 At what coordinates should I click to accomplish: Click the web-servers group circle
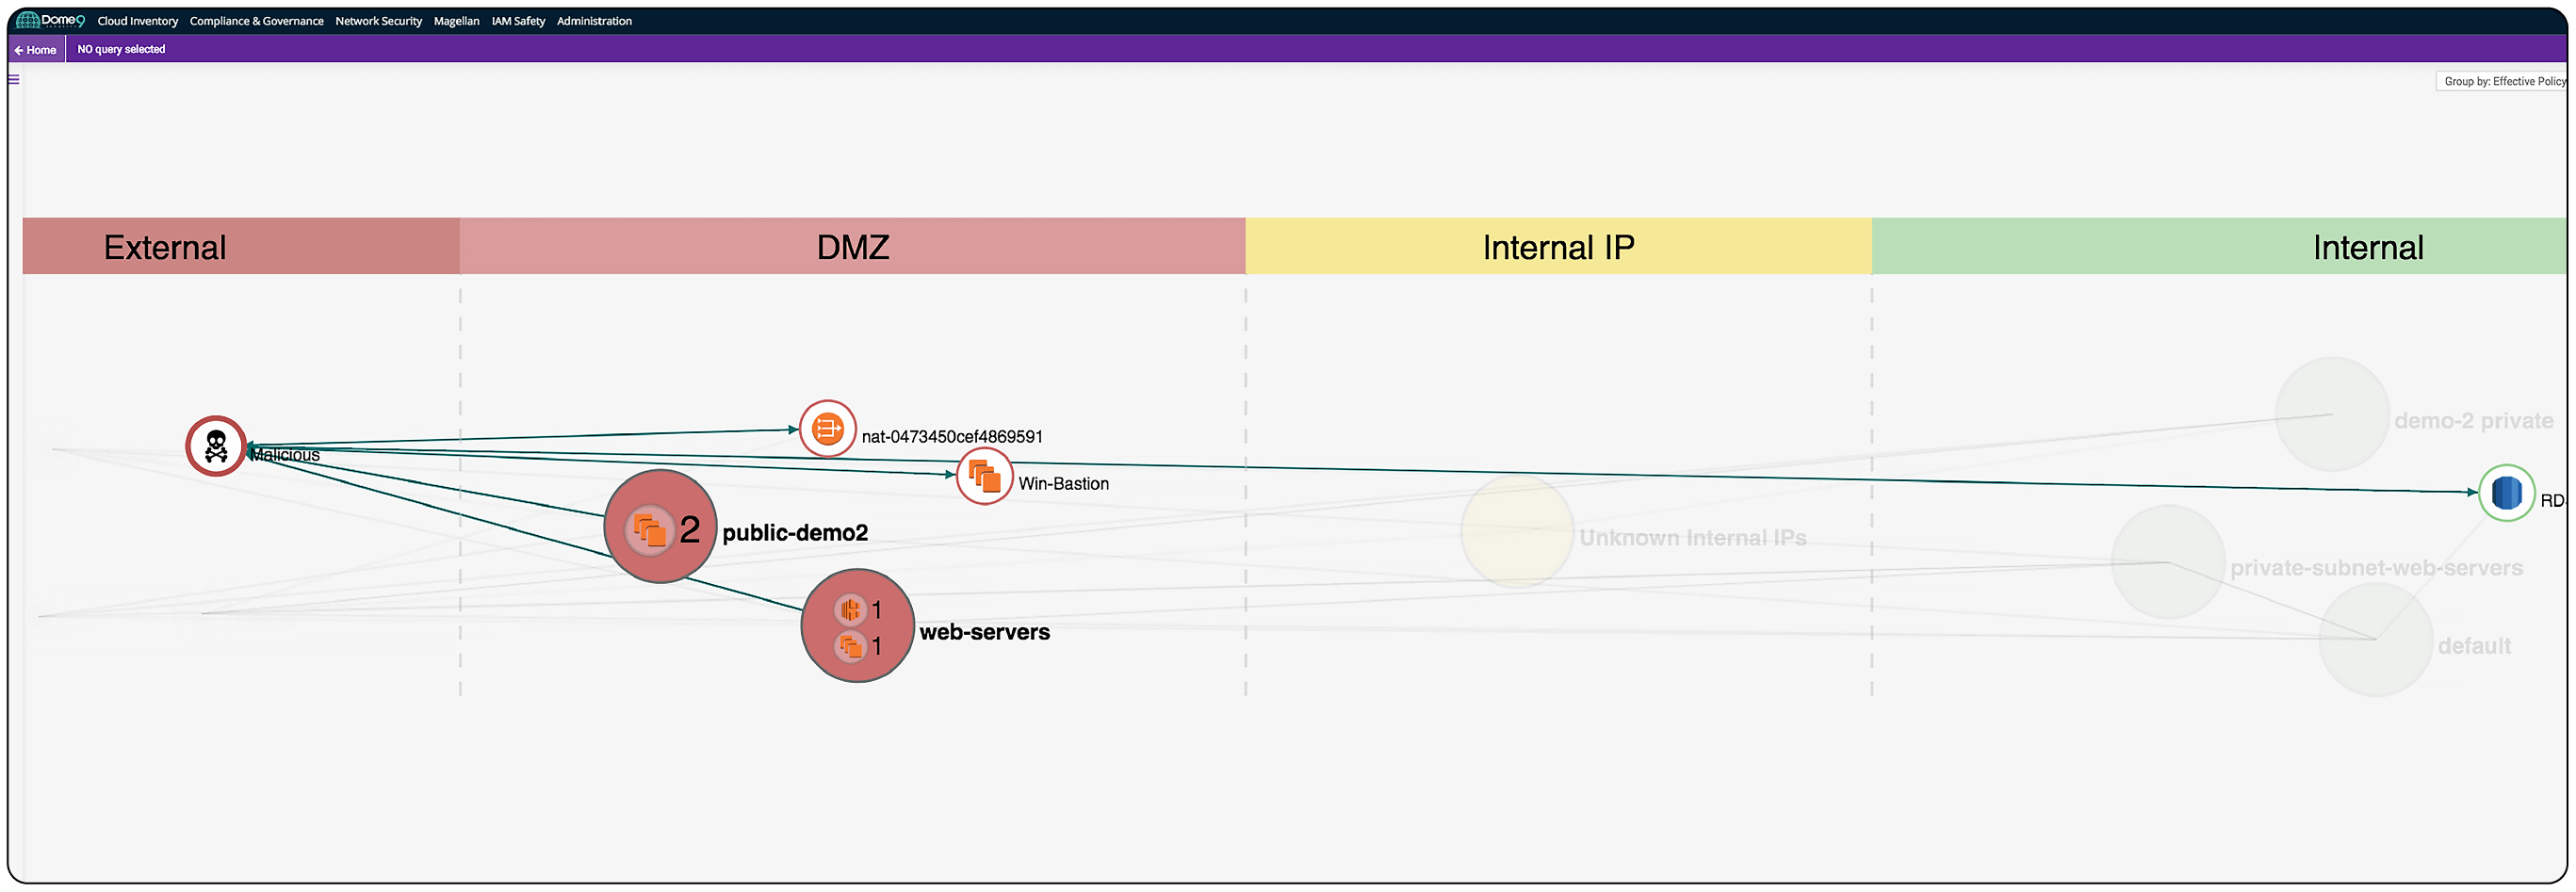pyautogui.click(x=858, y=626)
